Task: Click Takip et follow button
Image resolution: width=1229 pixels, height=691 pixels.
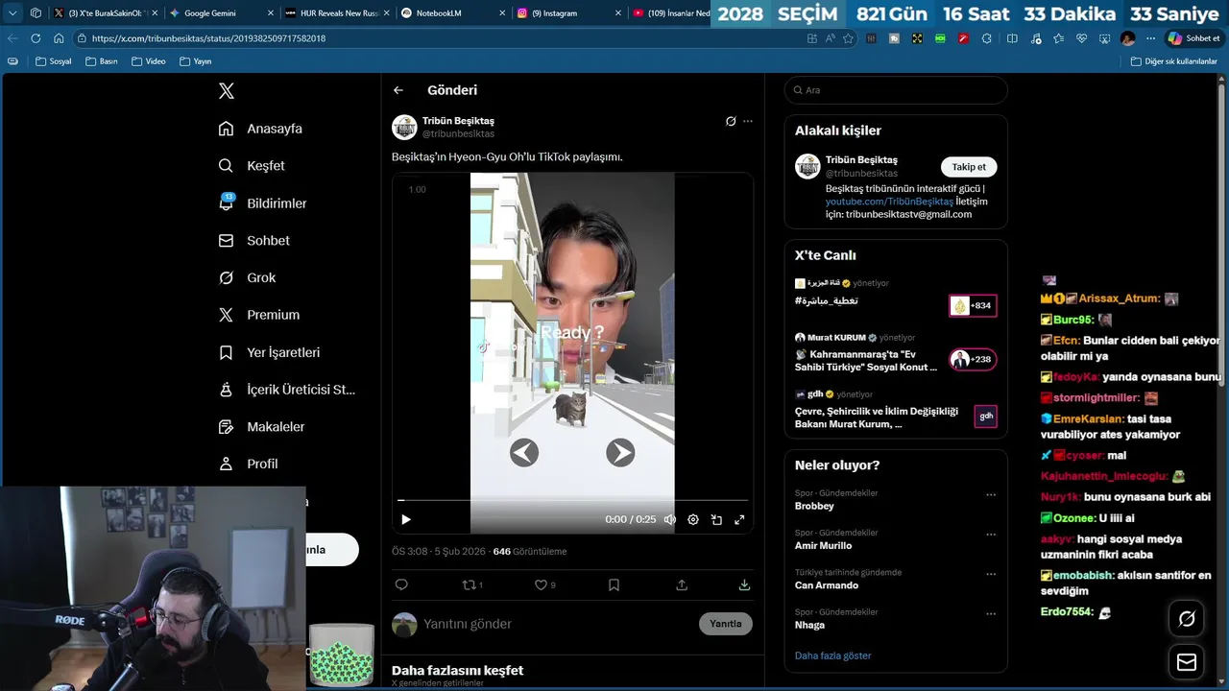Action: [x=969, y=167]
